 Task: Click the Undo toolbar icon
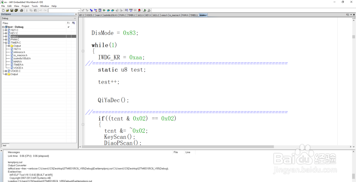(x=41, y=10)
